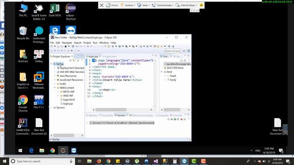Viewport: 294px width, 165px height.
Task: Publish to the server icon in Servers view
Action: click(185, 119)
